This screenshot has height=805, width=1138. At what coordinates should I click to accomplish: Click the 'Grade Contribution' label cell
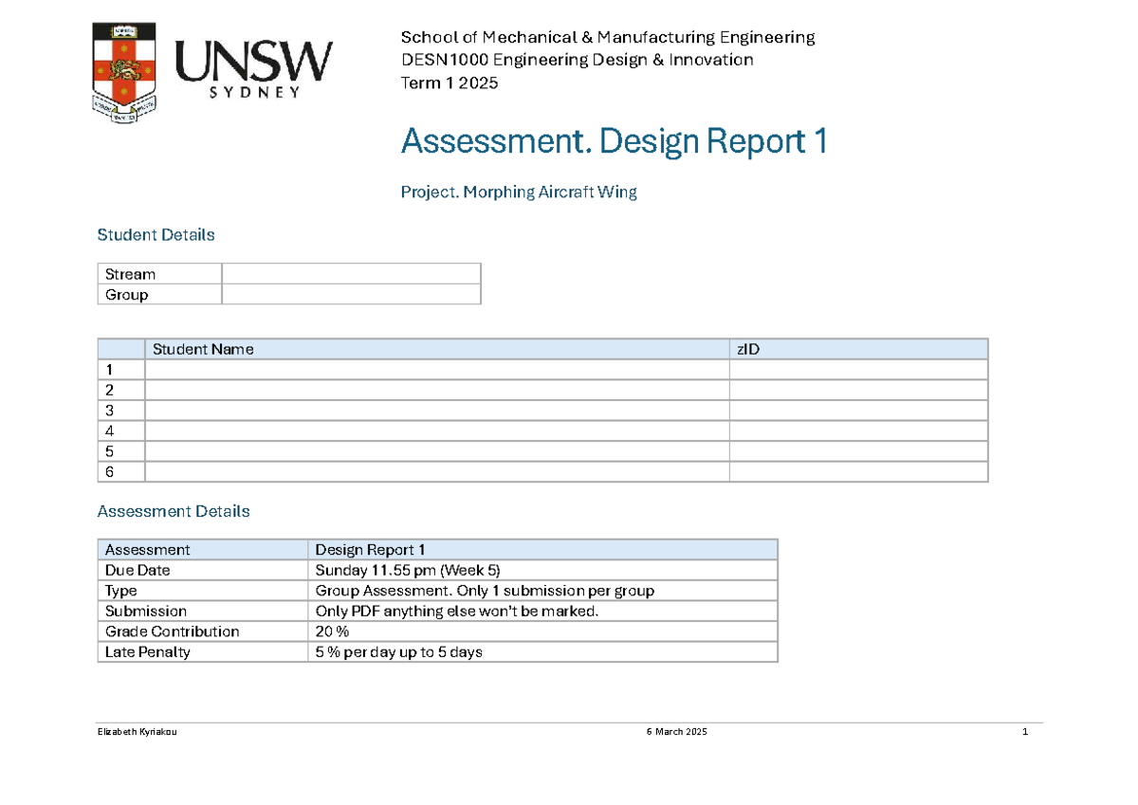[203, 631]
